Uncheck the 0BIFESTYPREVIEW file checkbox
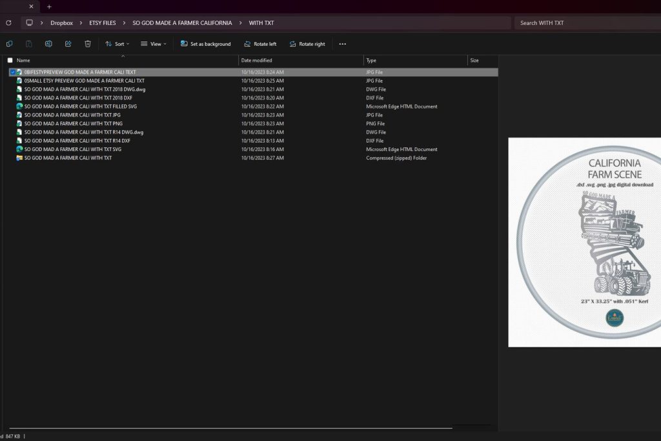 [12, 72]
